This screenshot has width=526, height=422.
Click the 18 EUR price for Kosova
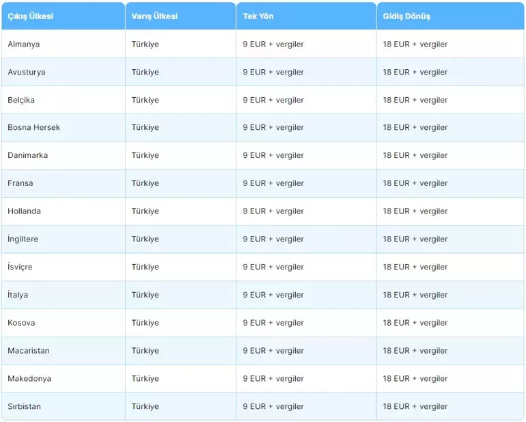[415, 323]
